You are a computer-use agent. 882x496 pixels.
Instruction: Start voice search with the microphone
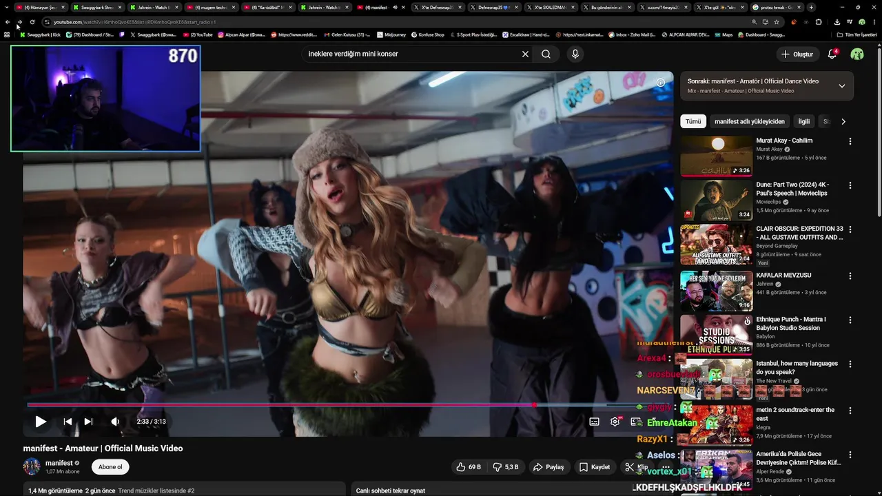[575, 54]
